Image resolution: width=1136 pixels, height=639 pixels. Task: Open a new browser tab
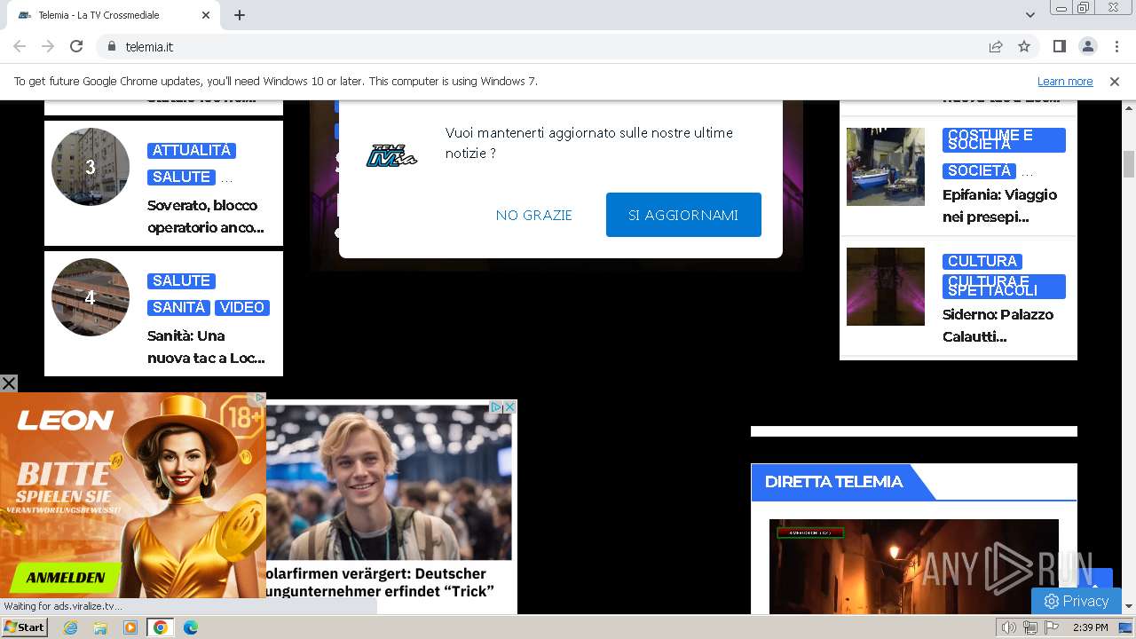tap(240, 15)
